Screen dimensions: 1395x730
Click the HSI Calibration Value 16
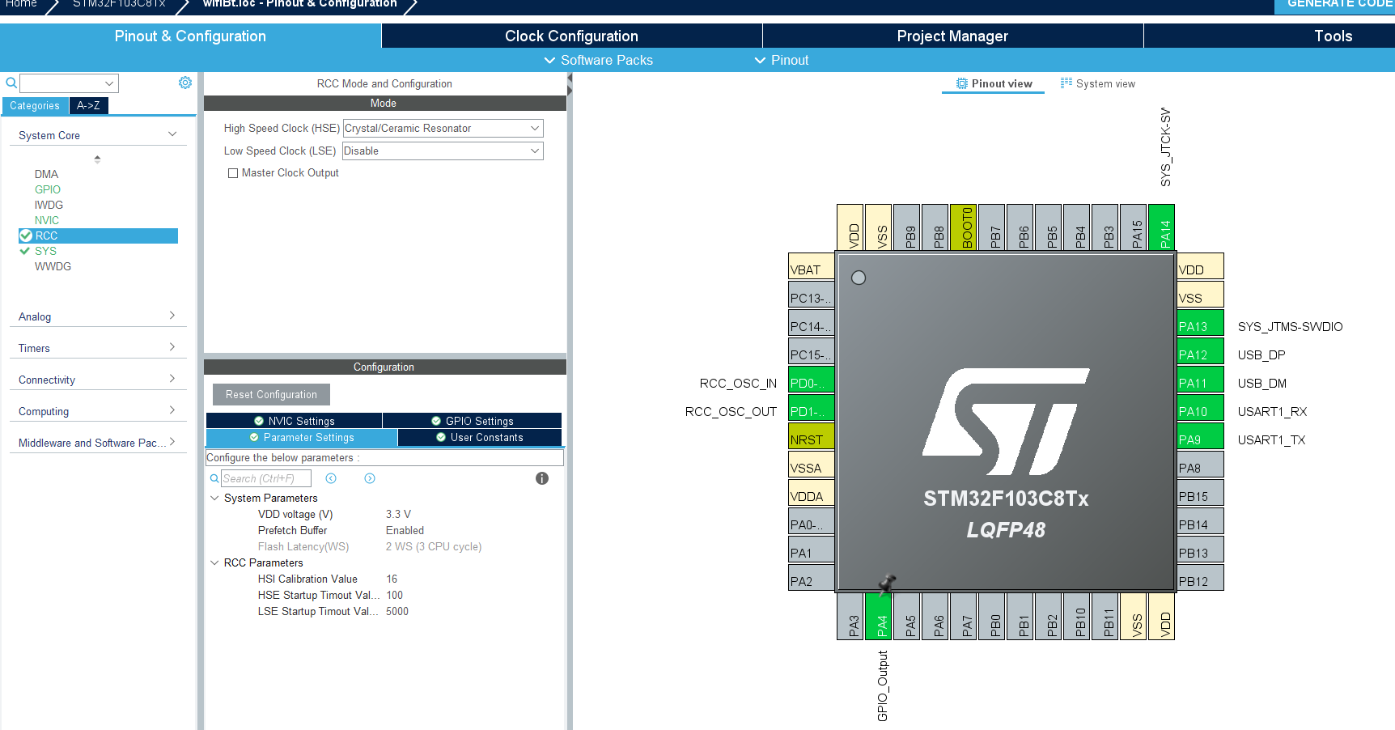pyautogui.click(x=392, y=579)
